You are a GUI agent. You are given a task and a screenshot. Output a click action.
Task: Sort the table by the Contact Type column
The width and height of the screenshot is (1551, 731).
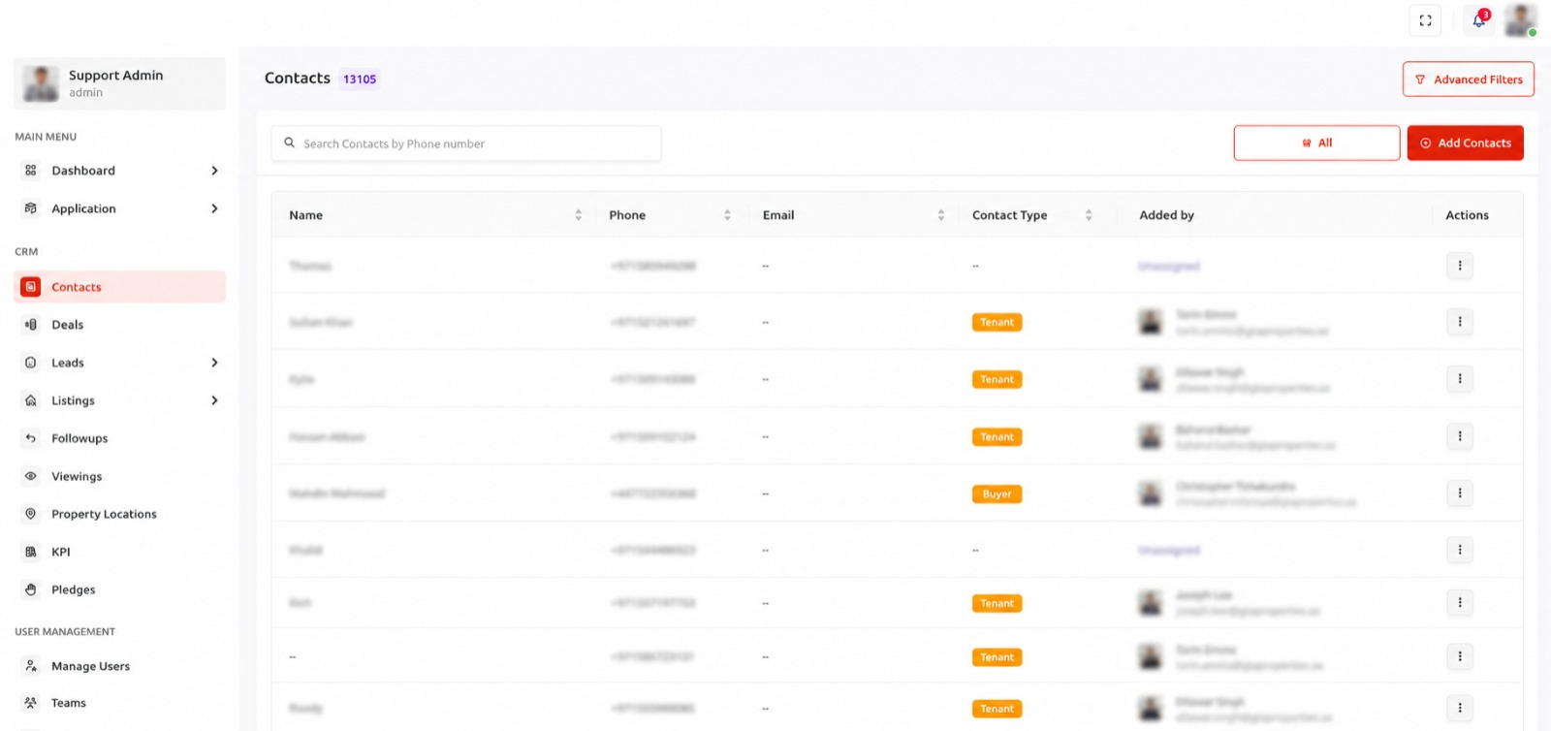point(1089,215)
